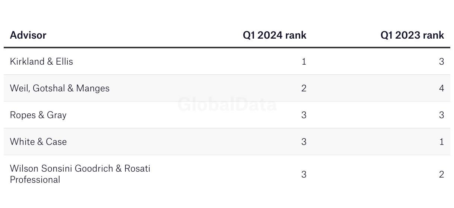This screenshot has height=208, width=454.
Task: Click White & Case Q1 2023 rank
Action: point(441,142)
